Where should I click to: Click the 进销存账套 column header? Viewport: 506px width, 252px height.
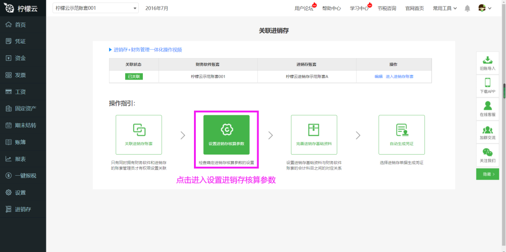click(307, 65)
